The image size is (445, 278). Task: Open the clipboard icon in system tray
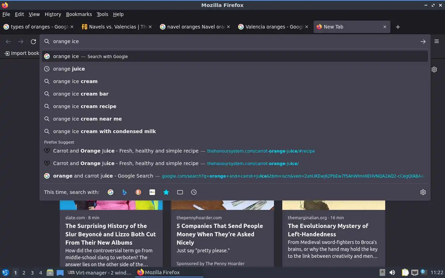405,272
